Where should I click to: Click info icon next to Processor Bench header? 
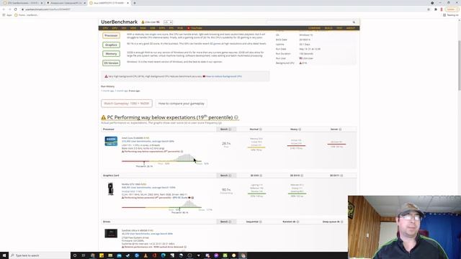[x=230, y=129]
